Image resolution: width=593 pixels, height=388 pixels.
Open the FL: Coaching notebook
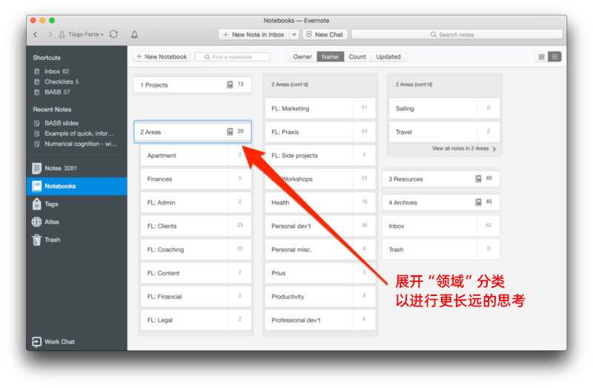click(x=196, y=249)
